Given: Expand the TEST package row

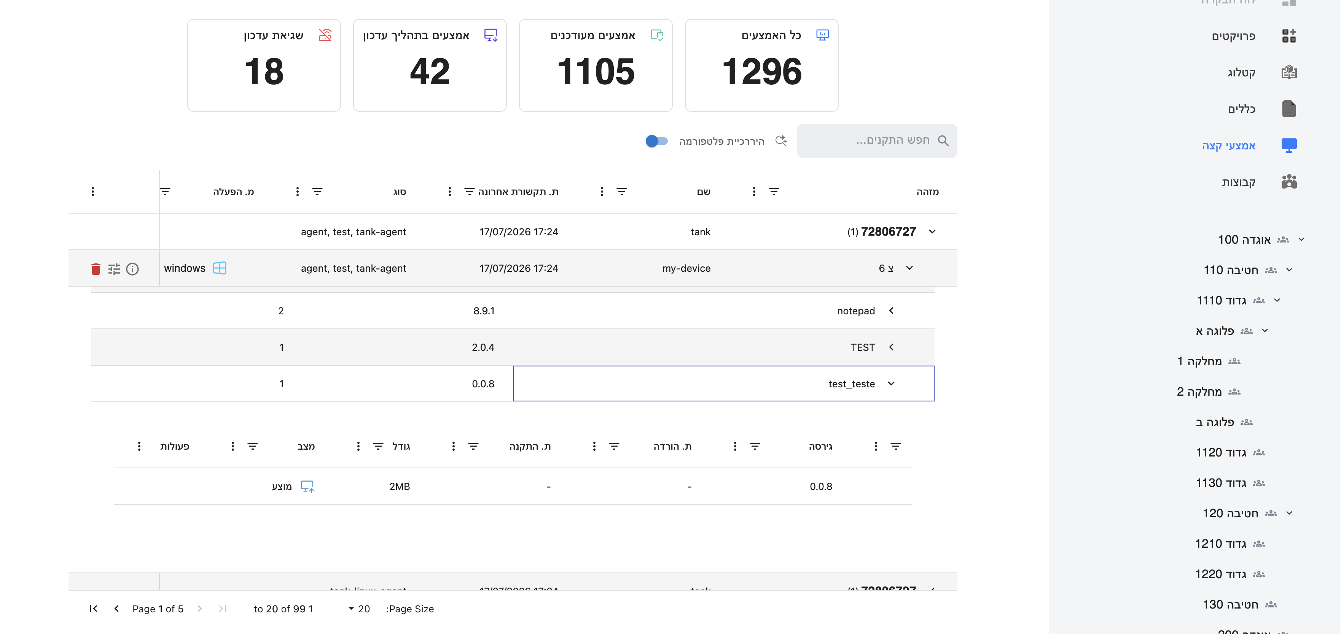Looking at the screenshot, I should pyautogui.click(x=891, y=347).
